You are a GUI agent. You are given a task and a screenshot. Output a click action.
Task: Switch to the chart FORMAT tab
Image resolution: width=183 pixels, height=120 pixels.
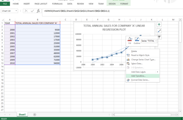(124, 4)
